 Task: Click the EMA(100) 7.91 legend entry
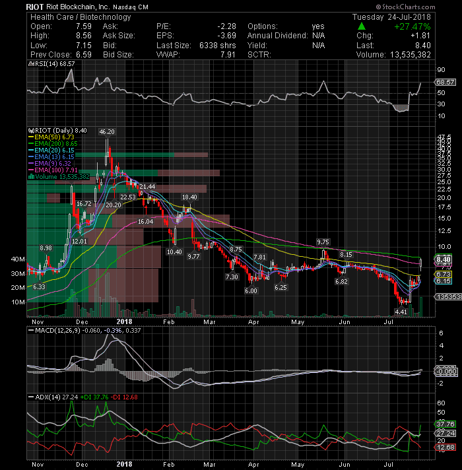[53, 170]
